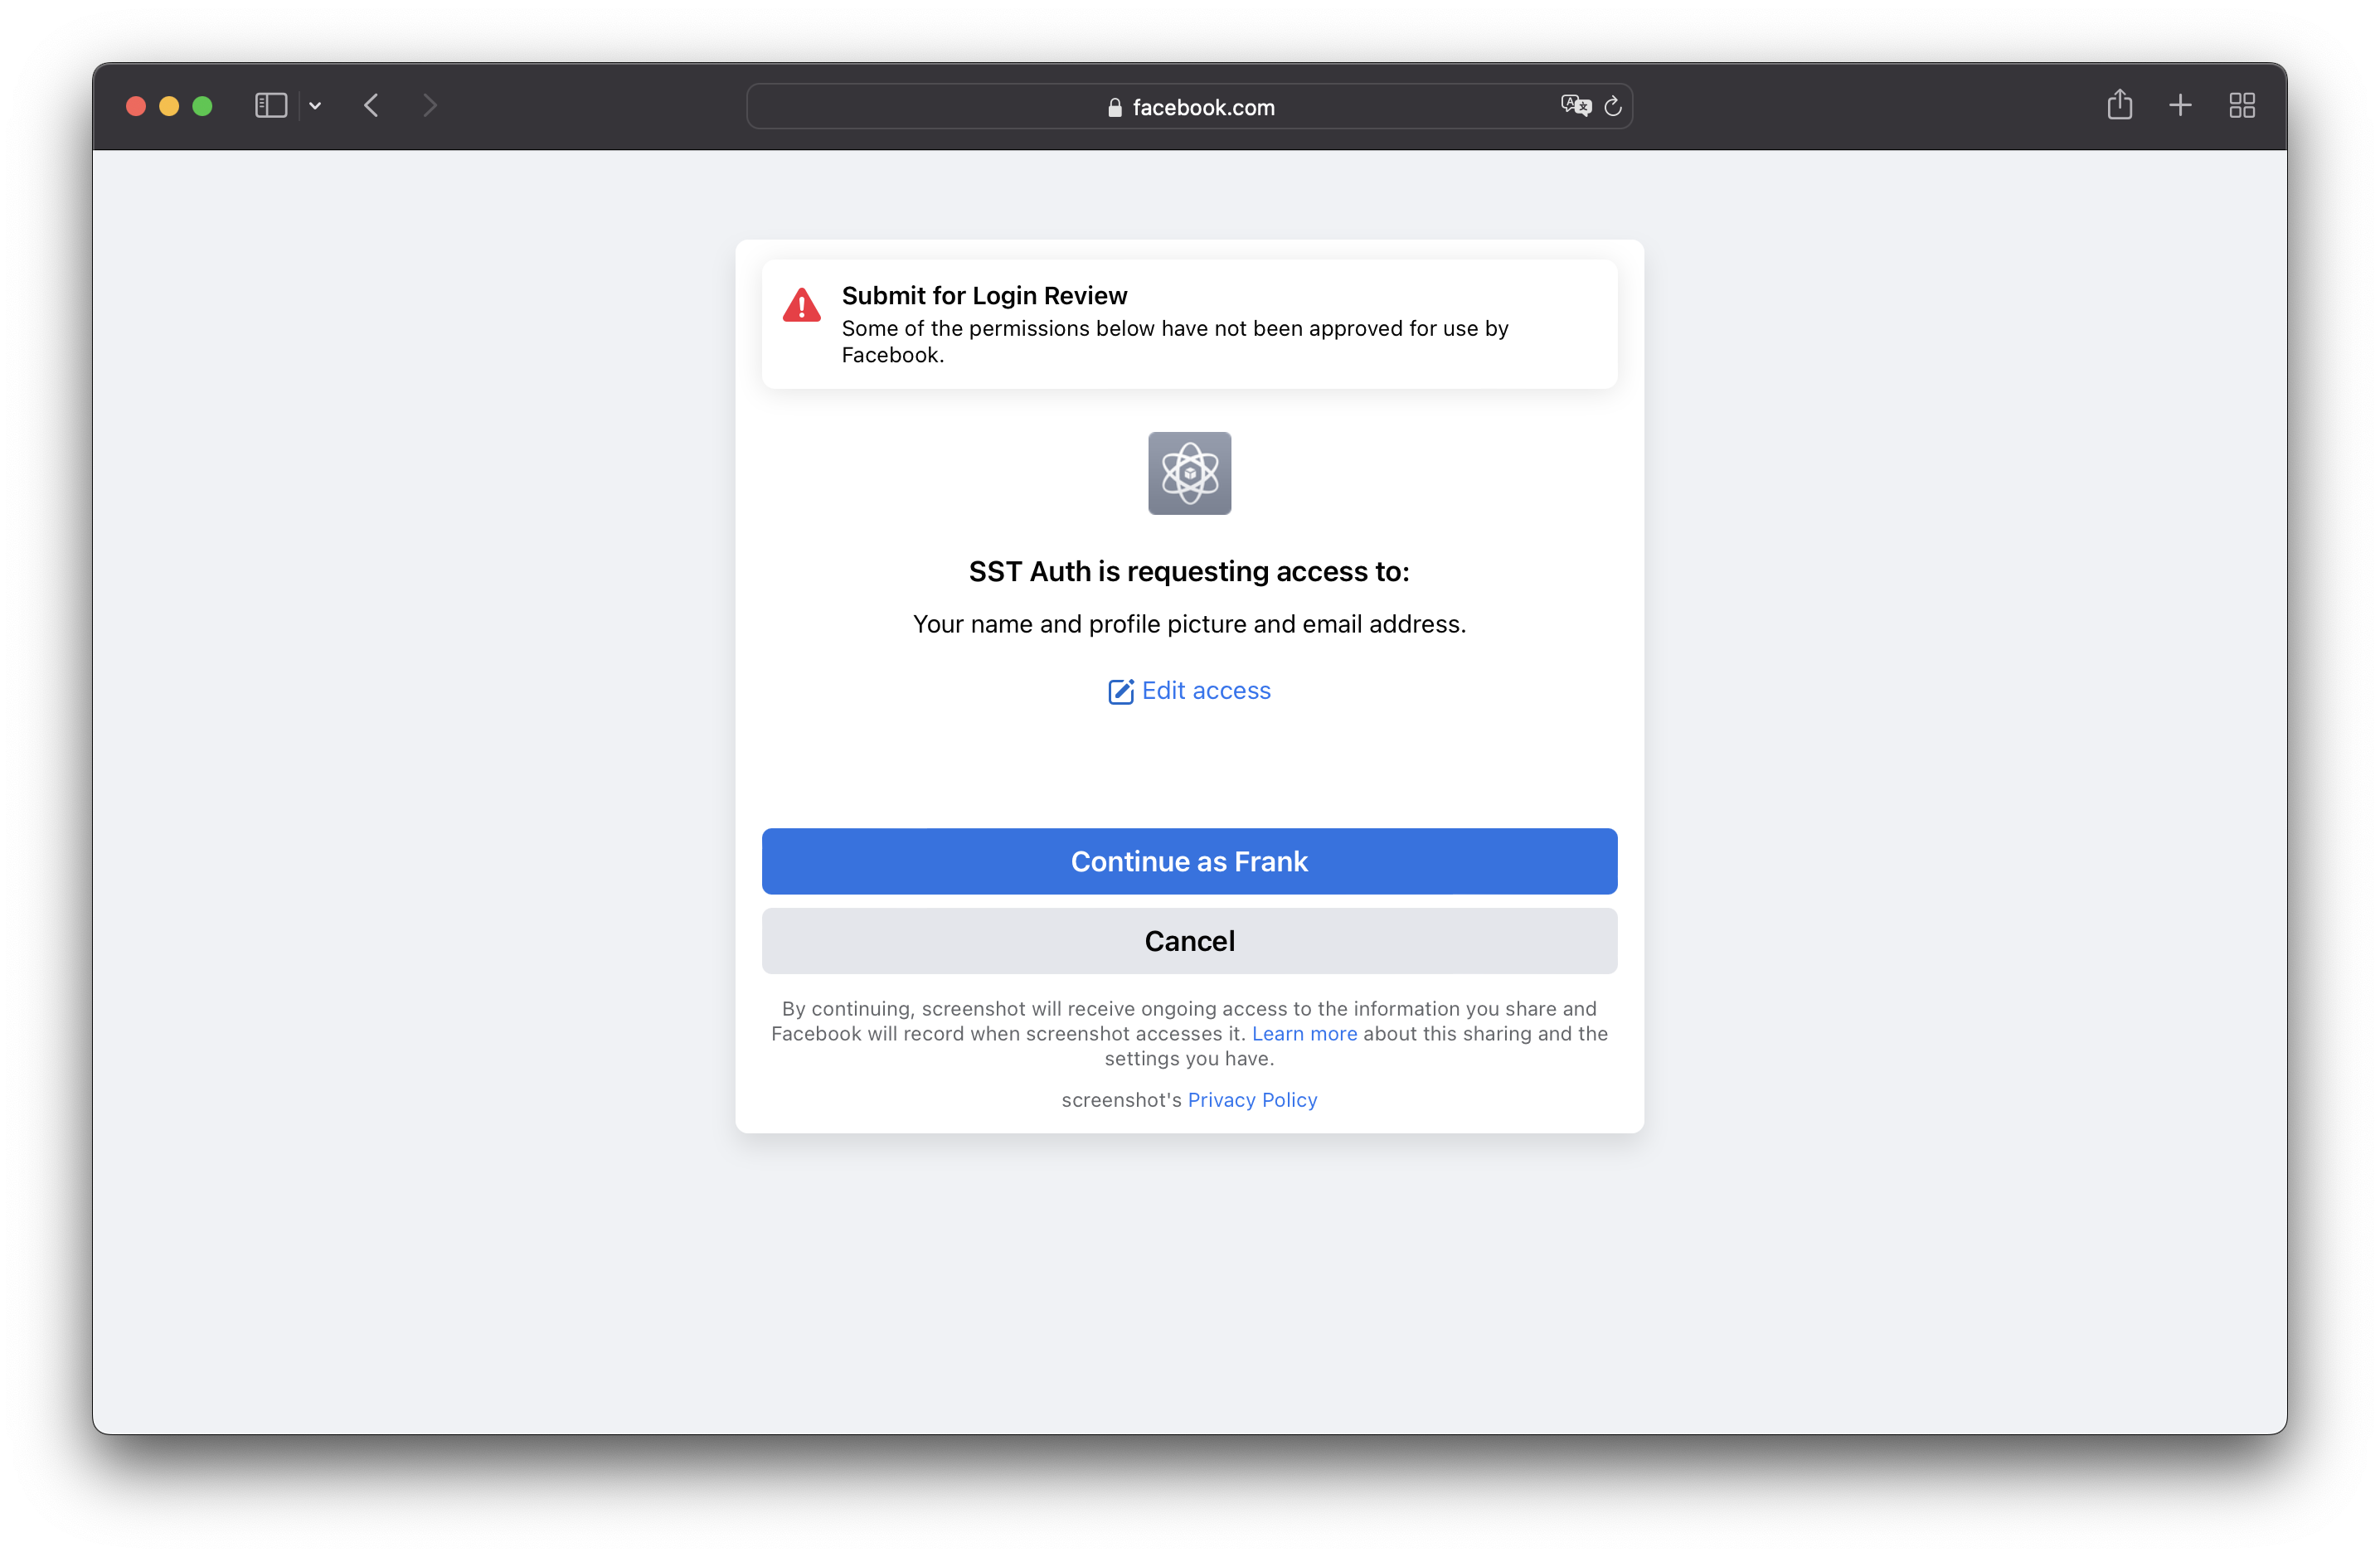Click Continue as Frank button
2380x1557 pixels.
pos(1188,861)
